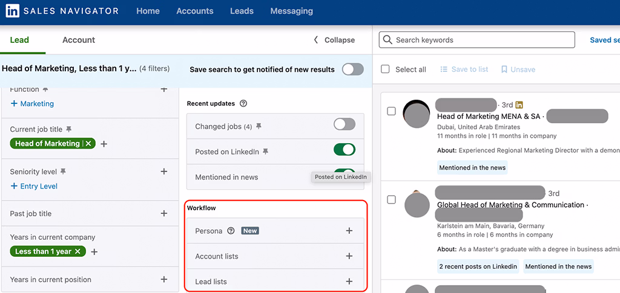Toggle the Posted on LinkedIn switch
The height and width of the screenshot is (293, 620).
pyautogui.click(x=345, y=150)
